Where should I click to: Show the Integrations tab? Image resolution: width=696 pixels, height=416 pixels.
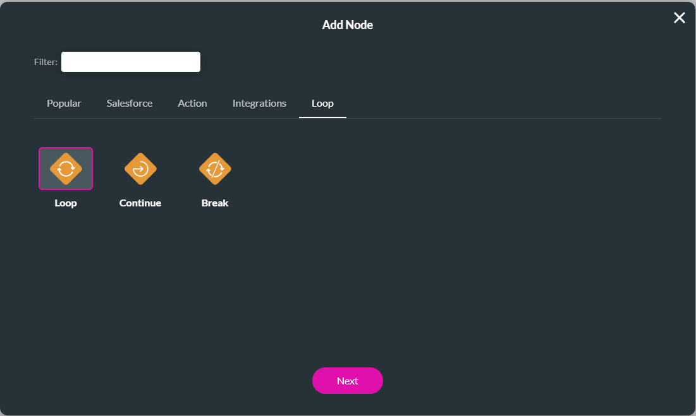click(x=259, y=104)
